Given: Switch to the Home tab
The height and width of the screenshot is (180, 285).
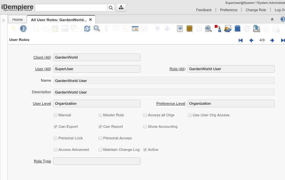Looking at the screenshot, I should [x=18, y=20].
